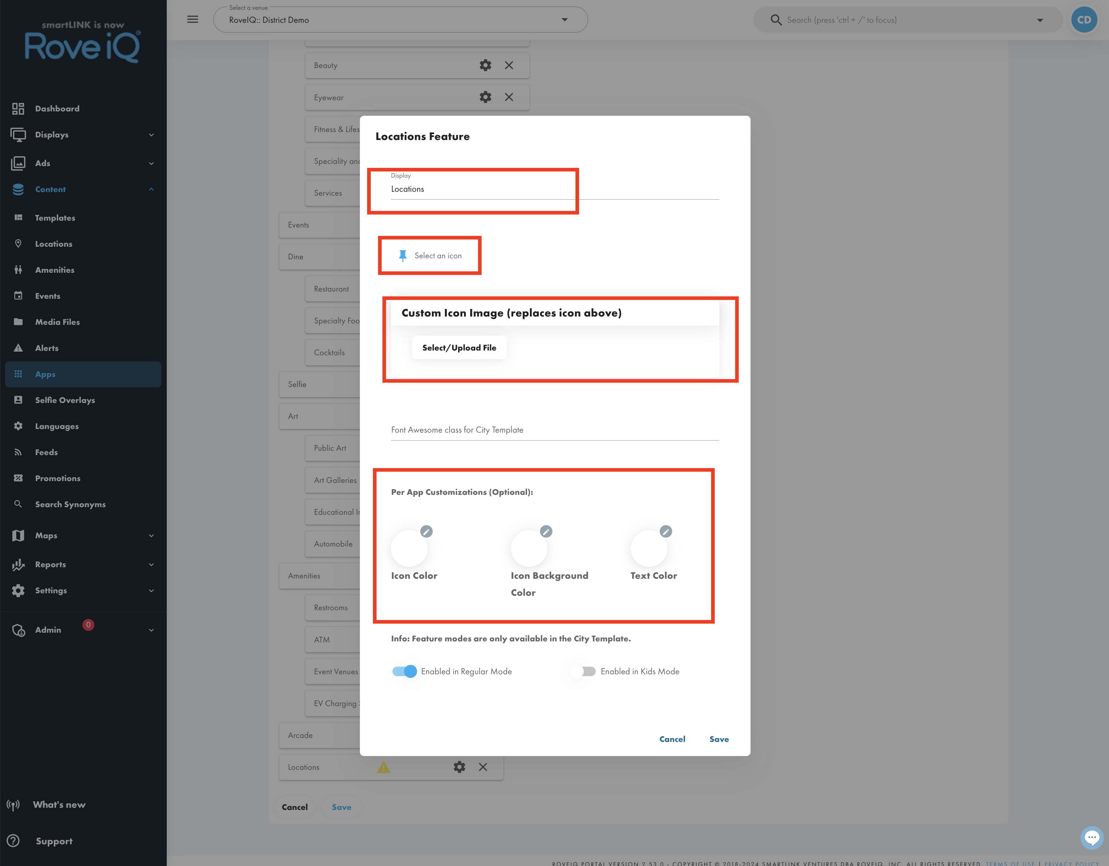Go to Selfie Overlays in sidebar
The width and height of the screenshot is (1109, 866).
coord(83,400)
